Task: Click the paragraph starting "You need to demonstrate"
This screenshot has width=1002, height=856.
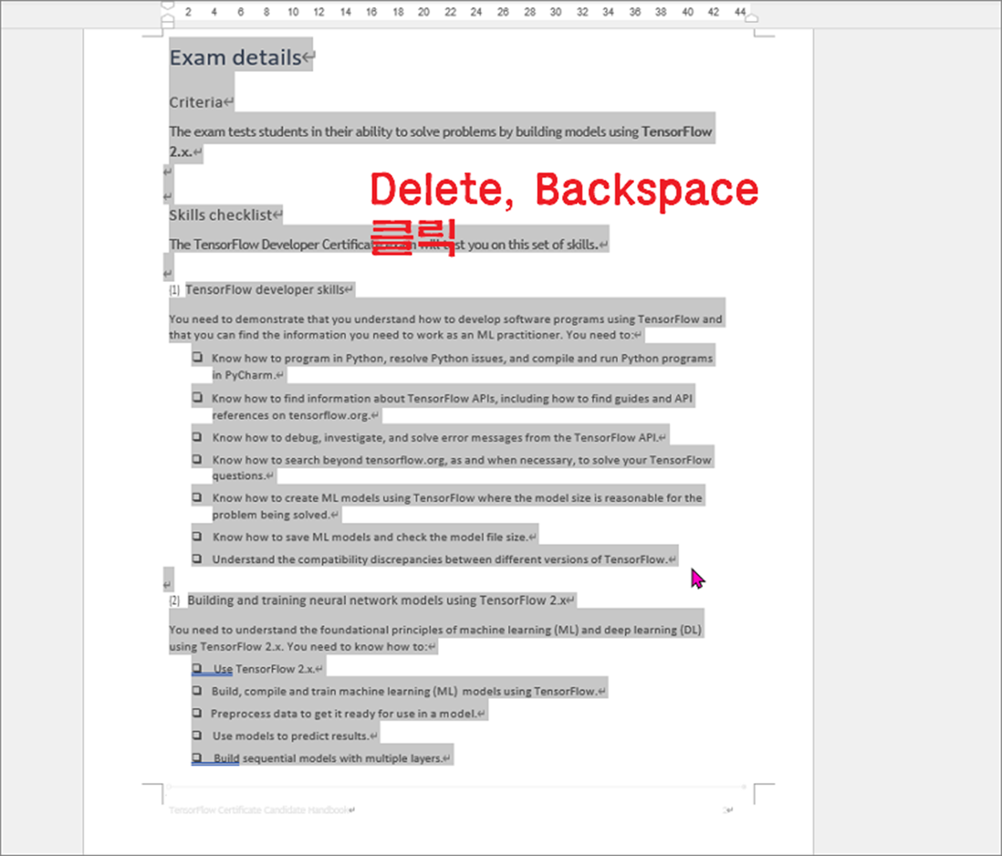Action: click(446, 327)
